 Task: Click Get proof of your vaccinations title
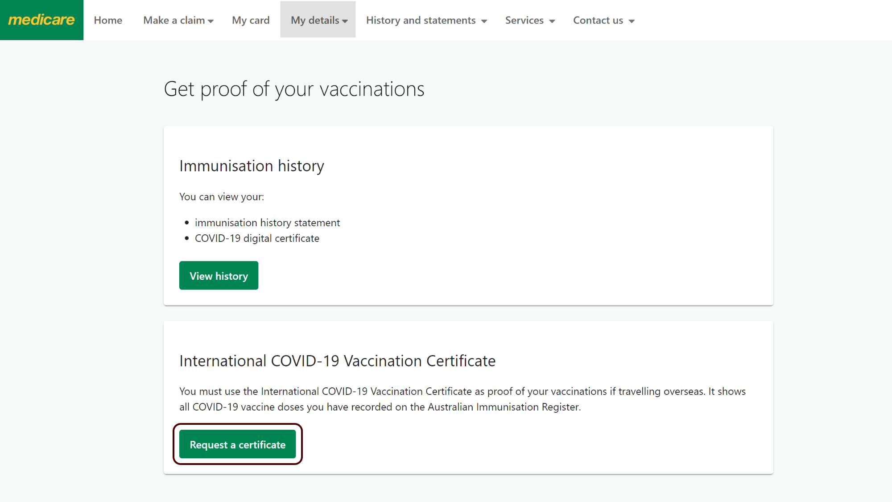point(294,89)
